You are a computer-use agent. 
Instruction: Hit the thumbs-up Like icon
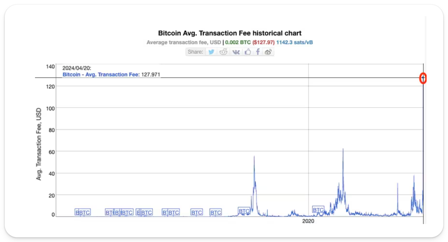pyautogui.click(x=248, y=52)
